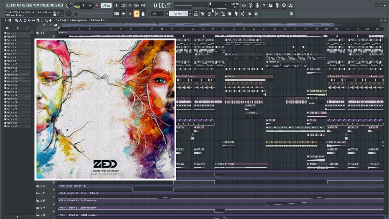The height and width of the screenshot is (219, 389).
Task: Click the main volume knob
Action: pos(69,5)
